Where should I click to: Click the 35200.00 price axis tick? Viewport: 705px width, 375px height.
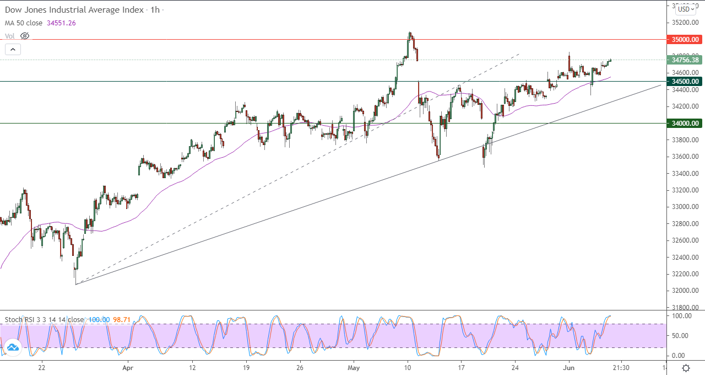point(684,23)
